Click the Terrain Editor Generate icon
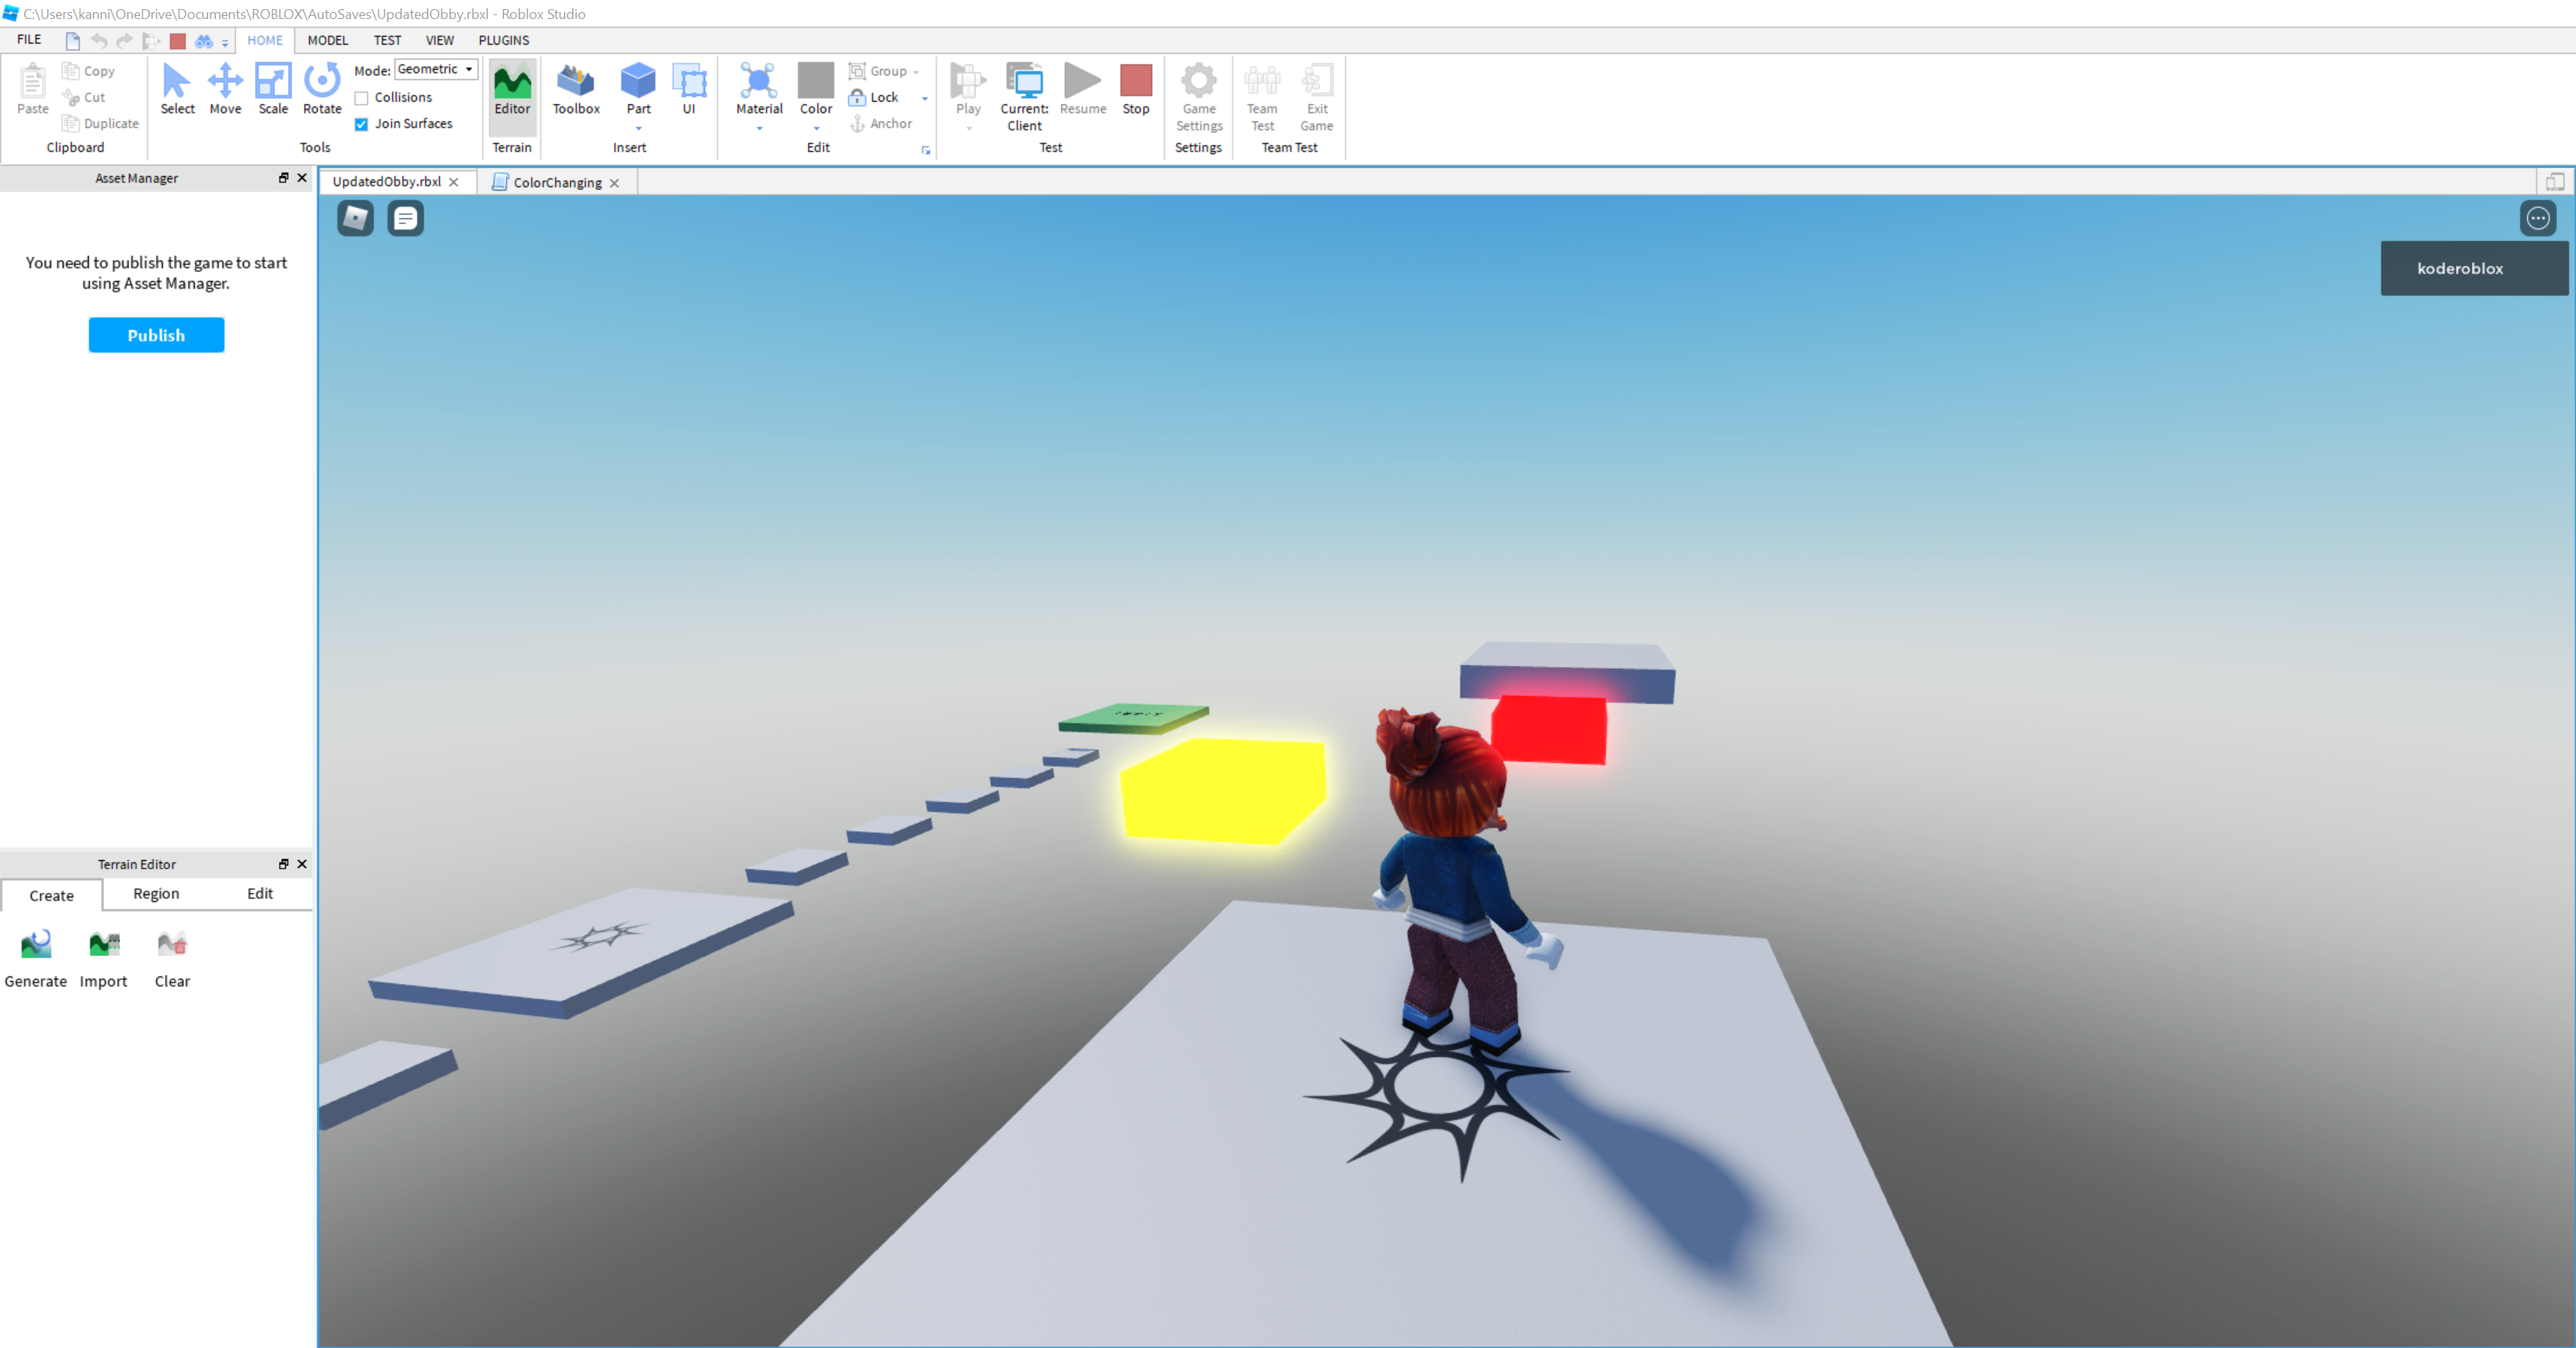Viewport: 2576px width, 1348px height. (x=36, y=944)
